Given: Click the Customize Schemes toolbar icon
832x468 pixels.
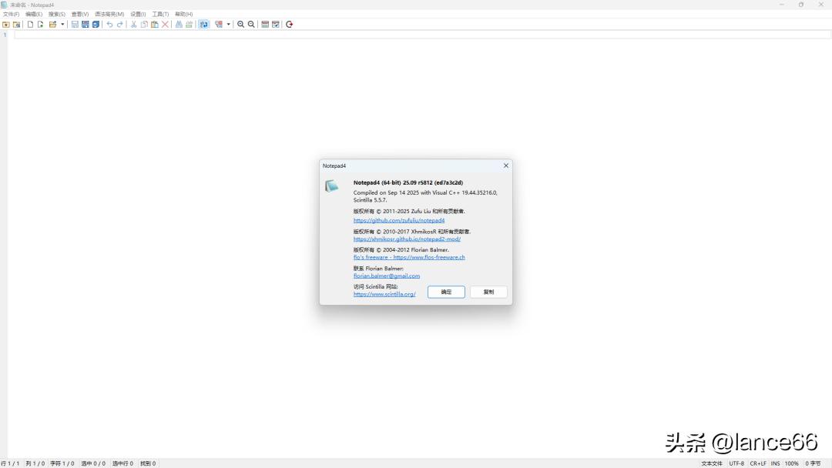Looking at the screenshot, I should 275,25.
